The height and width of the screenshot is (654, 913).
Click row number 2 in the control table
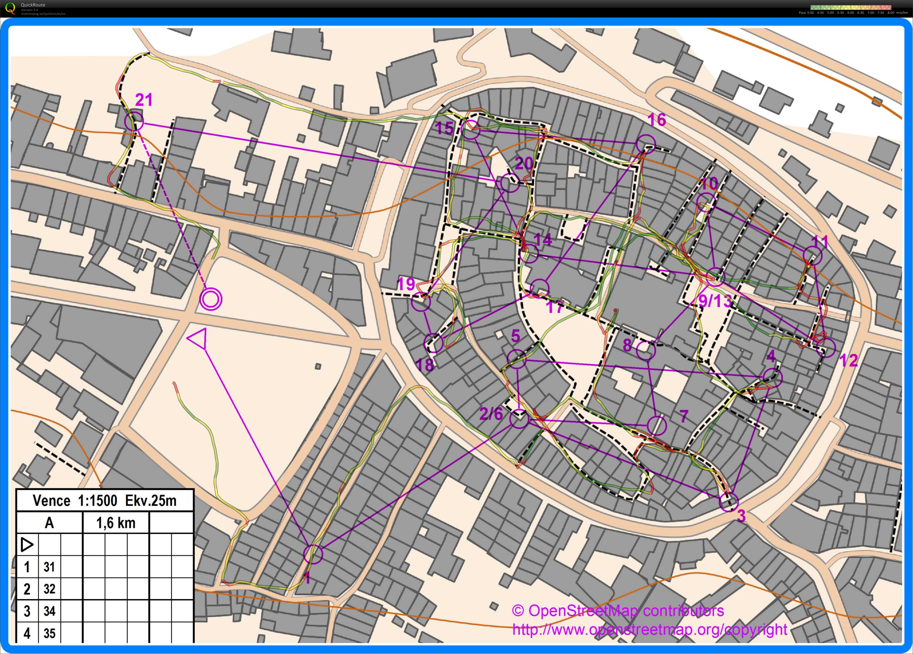[27, 589]
